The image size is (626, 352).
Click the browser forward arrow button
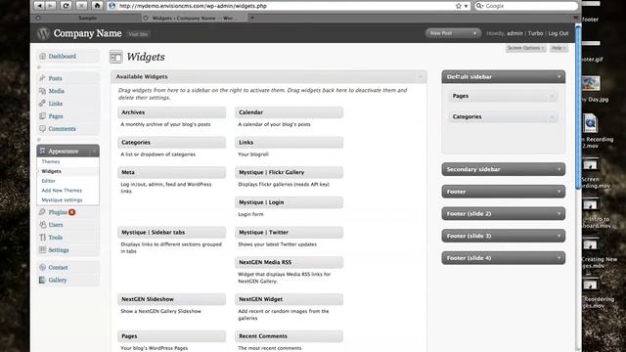(51, 6)
